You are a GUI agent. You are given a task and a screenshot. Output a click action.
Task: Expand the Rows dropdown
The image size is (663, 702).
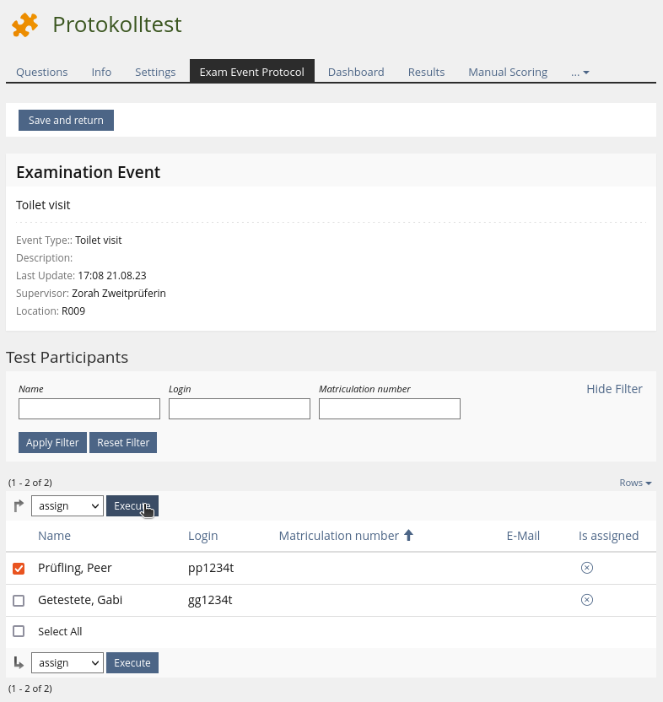(635, 483)
